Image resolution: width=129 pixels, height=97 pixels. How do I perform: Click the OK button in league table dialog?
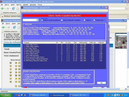(101, 83)
